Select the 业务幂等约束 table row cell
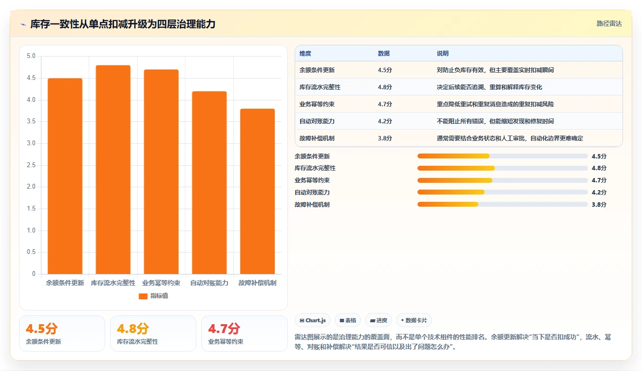 pos(317,104)
